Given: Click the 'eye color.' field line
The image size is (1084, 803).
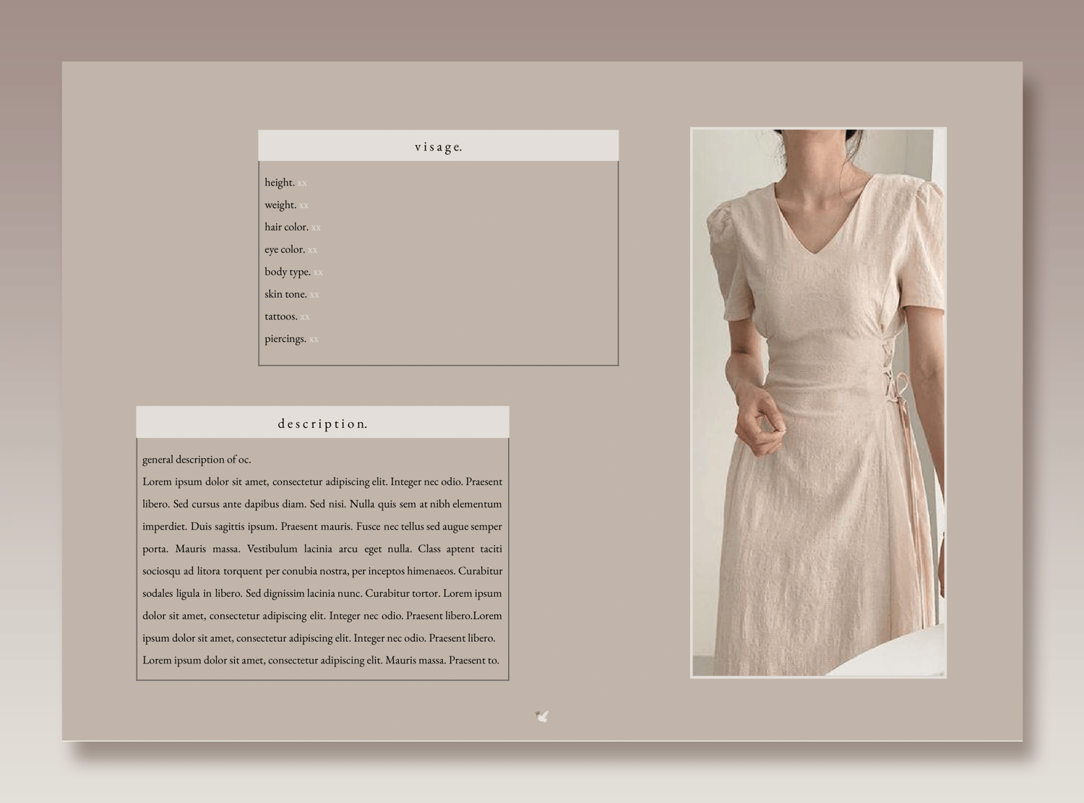Looking at the screenshot, I should pos(291,249).
